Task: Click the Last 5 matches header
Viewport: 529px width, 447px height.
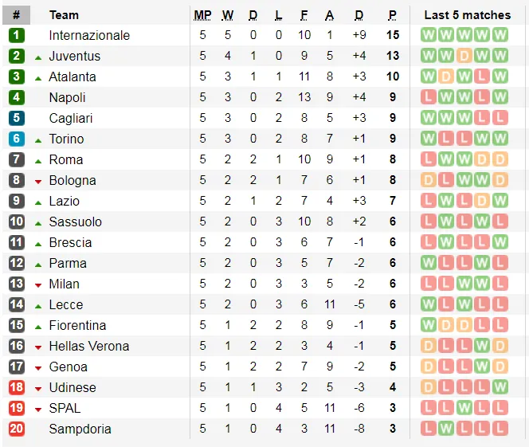Action: tap(467, 14)
